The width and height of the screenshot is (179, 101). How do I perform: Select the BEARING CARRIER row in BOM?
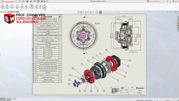tap(48, 26)
